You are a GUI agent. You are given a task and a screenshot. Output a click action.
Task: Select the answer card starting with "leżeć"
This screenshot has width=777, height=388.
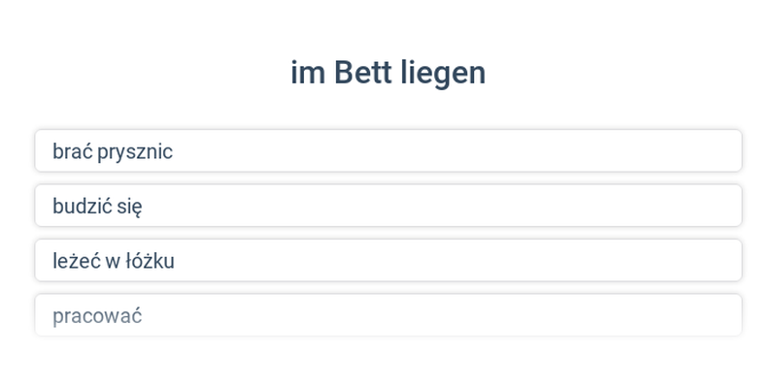(x=388, y=261)
